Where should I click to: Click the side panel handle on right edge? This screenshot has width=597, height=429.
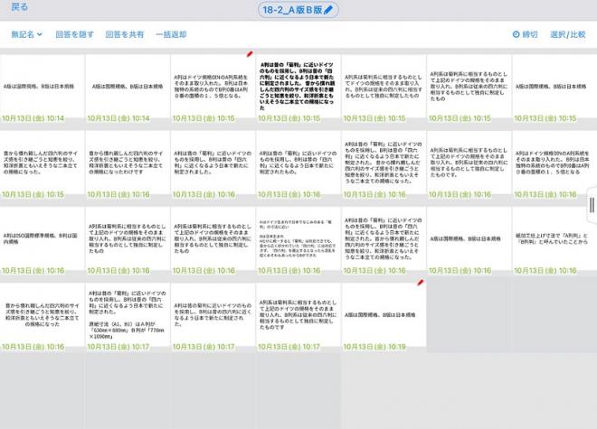(592, 205)
